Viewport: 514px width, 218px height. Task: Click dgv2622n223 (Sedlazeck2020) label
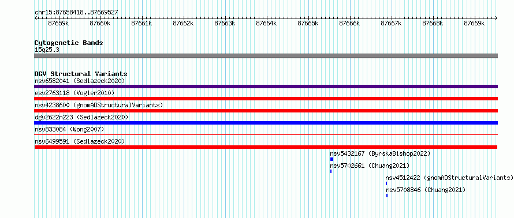[x=81, y=117]
